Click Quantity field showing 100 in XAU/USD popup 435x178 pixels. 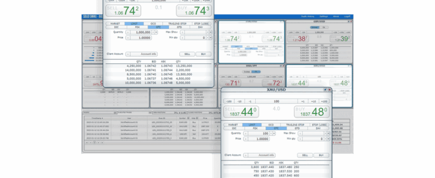258,133
